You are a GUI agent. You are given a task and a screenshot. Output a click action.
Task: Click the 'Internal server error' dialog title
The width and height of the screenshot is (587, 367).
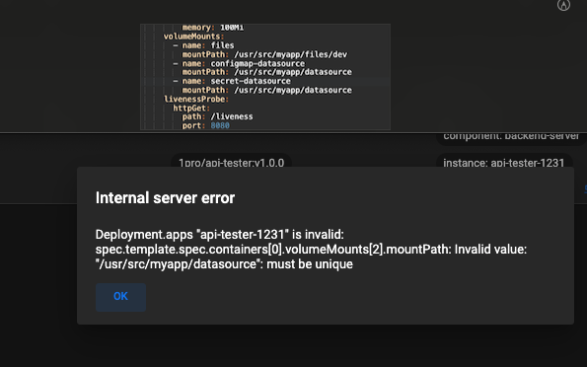tap(165, 197)
